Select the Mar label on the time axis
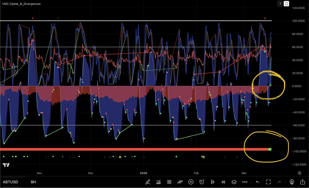This screenshot has height=188, width=309. pyautogui.click(x=244, y=173)
